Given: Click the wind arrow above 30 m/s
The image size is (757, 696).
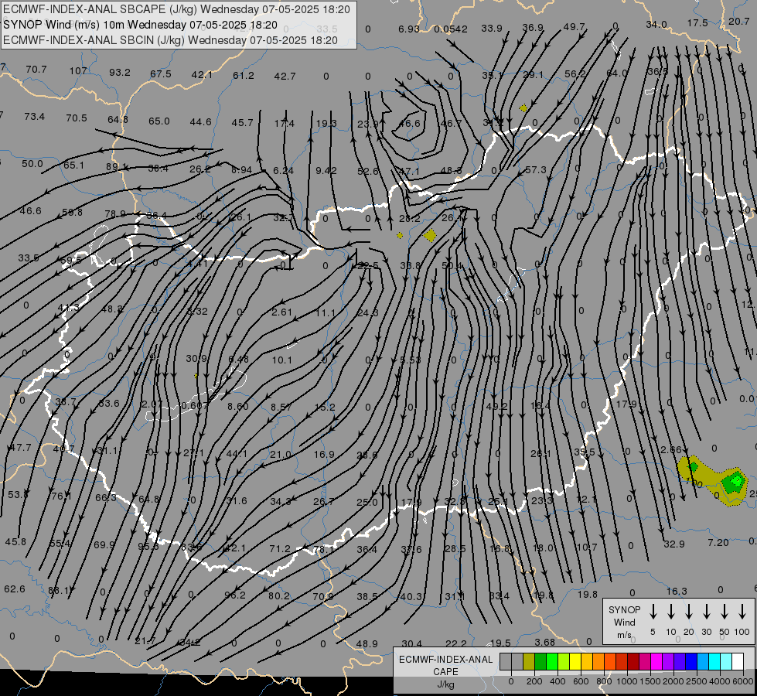Looking at the screenshot, I should [x=707, y=612].
